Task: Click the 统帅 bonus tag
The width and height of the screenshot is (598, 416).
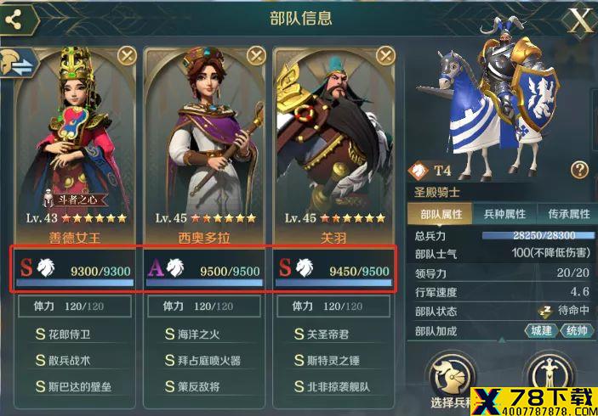Action: (x=577, y=331)
